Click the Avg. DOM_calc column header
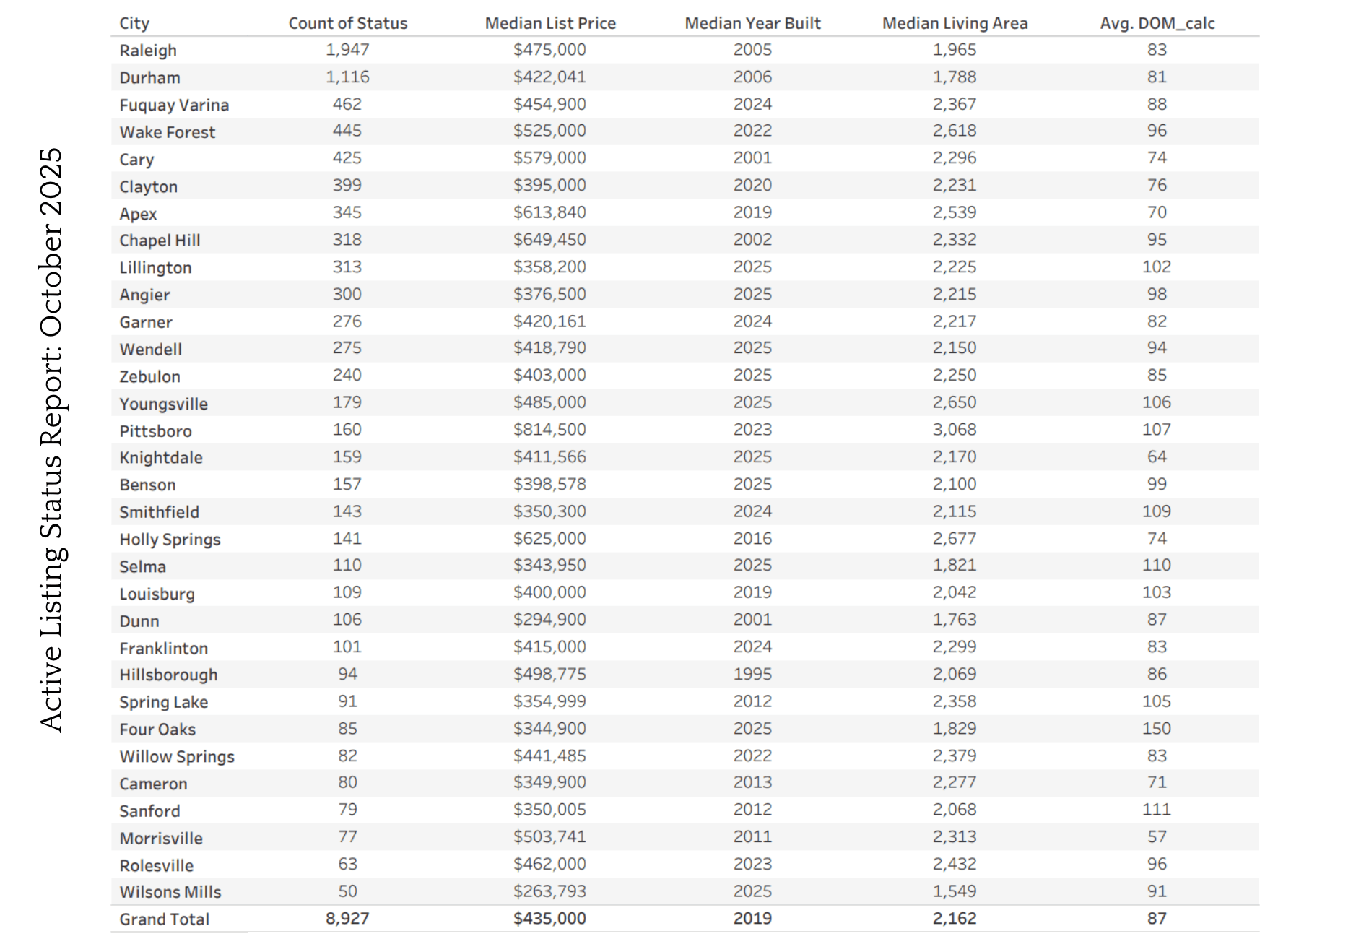1356x952 pixels. pos(1157,23)
